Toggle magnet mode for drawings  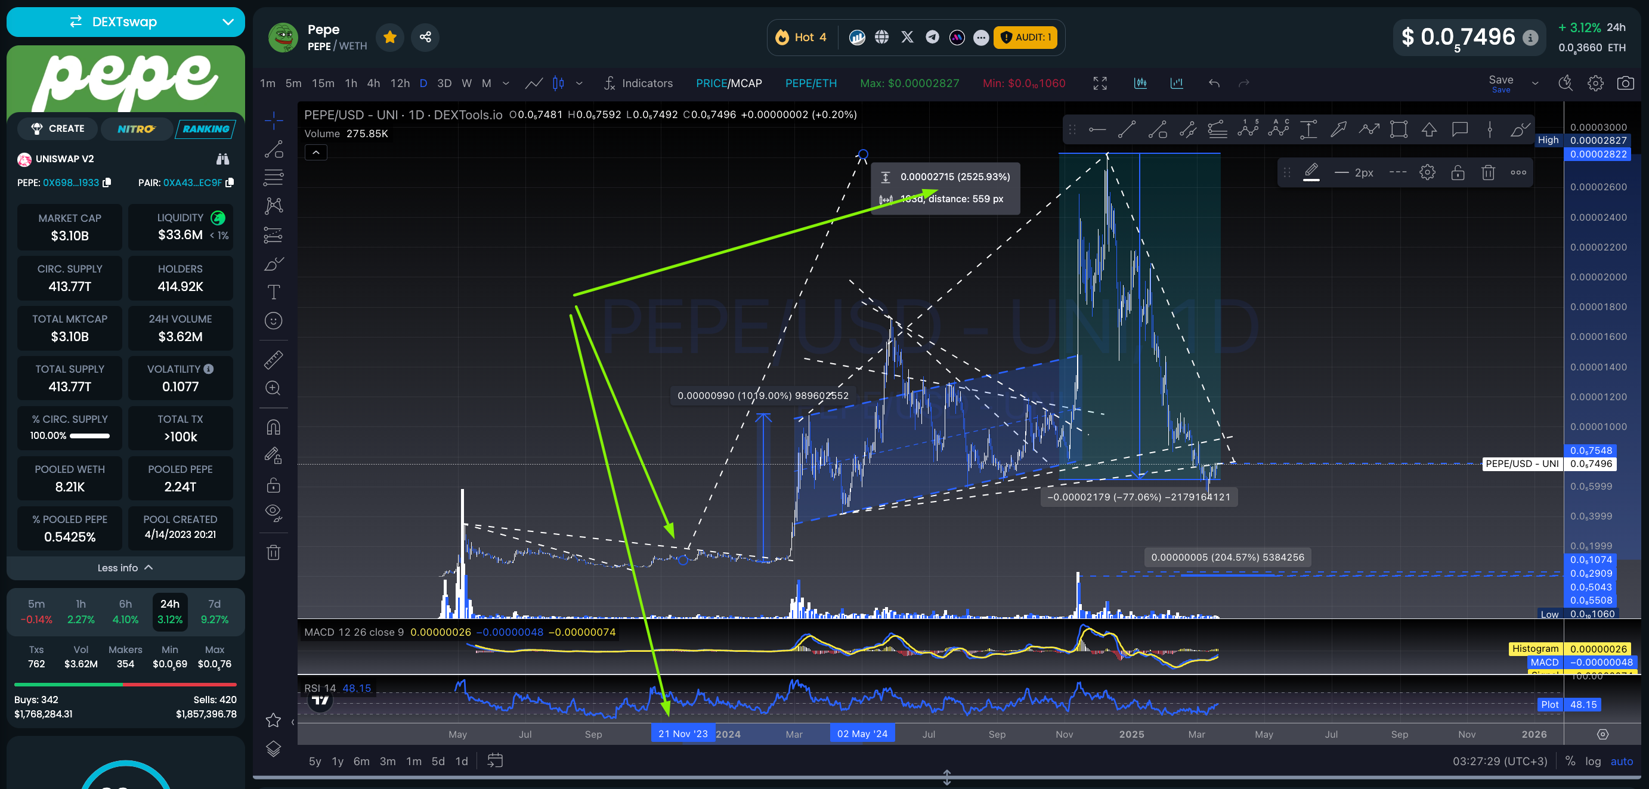(x=274, y=428)
